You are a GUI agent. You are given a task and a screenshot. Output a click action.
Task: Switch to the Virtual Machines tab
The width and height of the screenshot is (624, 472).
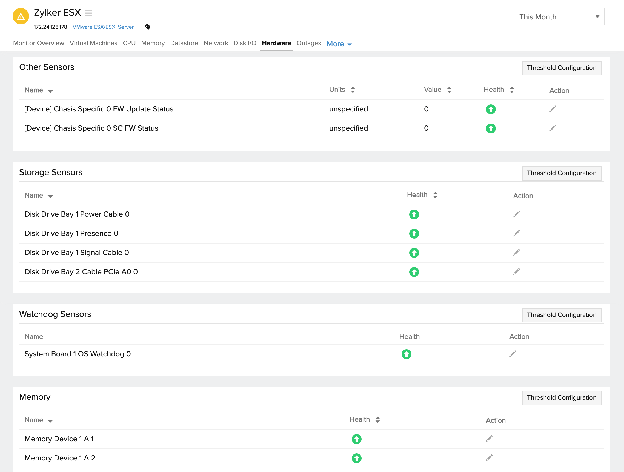click(x=93, y=43)
